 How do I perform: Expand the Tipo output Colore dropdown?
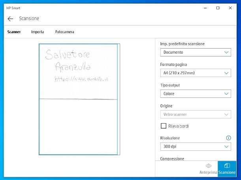point(196,94)
